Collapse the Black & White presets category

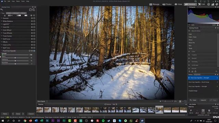click(189, 31)
